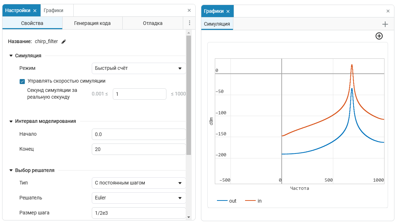The image size is (398, 224).
Task: Click the Конец input field
Action: [x=139, y=149]
